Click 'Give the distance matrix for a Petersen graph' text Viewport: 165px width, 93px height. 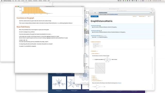(x=101, y=56)
